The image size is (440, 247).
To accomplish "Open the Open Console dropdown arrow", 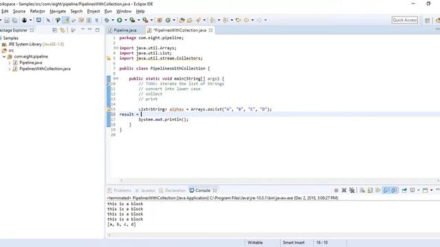I will click(431, 191).
